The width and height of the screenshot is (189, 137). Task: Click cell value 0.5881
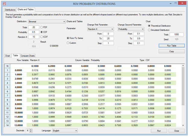[x=101, y=113]
